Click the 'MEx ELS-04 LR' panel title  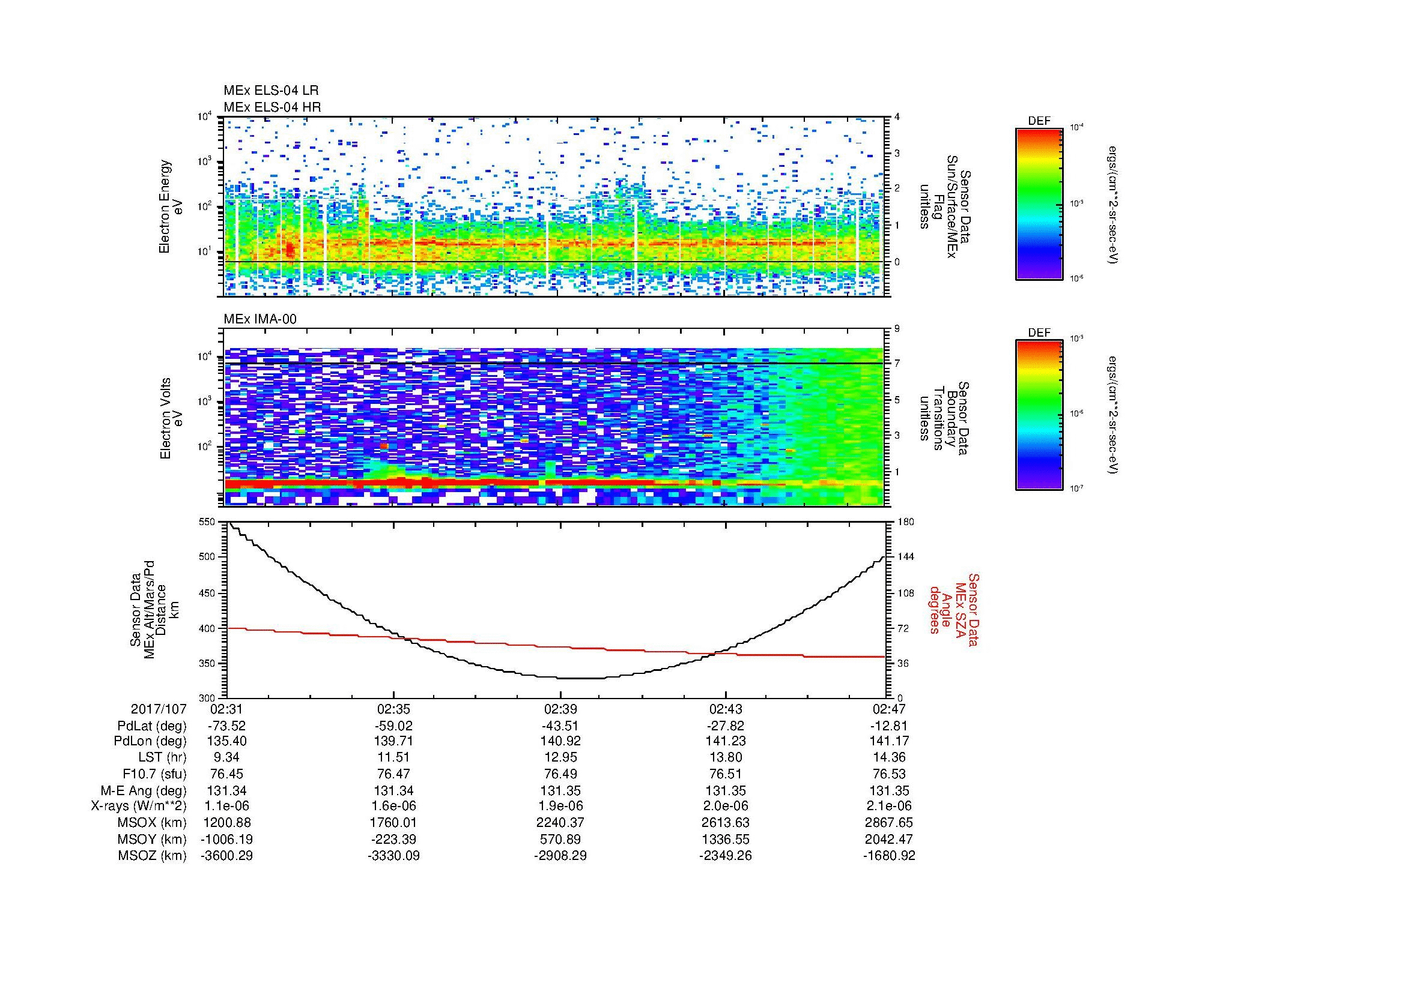(x=271, y=91)
